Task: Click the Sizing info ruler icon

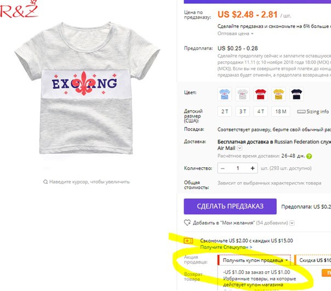Action: [301, 112]
